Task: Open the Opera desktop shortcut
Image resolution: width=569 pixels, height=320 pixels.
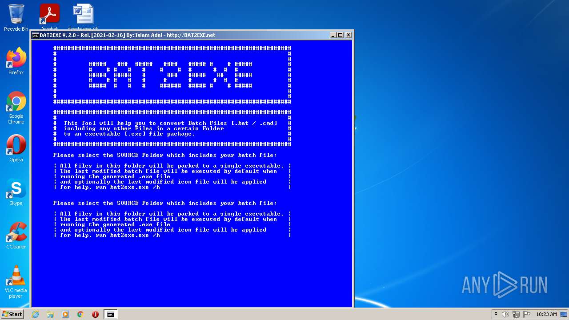Action: (16, 148)
